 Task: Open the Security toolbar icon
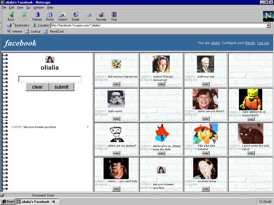pos(101,16)
